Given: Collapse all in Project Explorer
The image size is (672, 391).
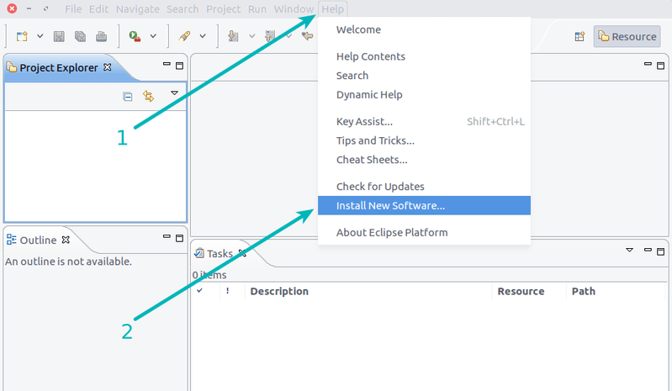Looking at the screenshot, I should (x=128, y=96).
